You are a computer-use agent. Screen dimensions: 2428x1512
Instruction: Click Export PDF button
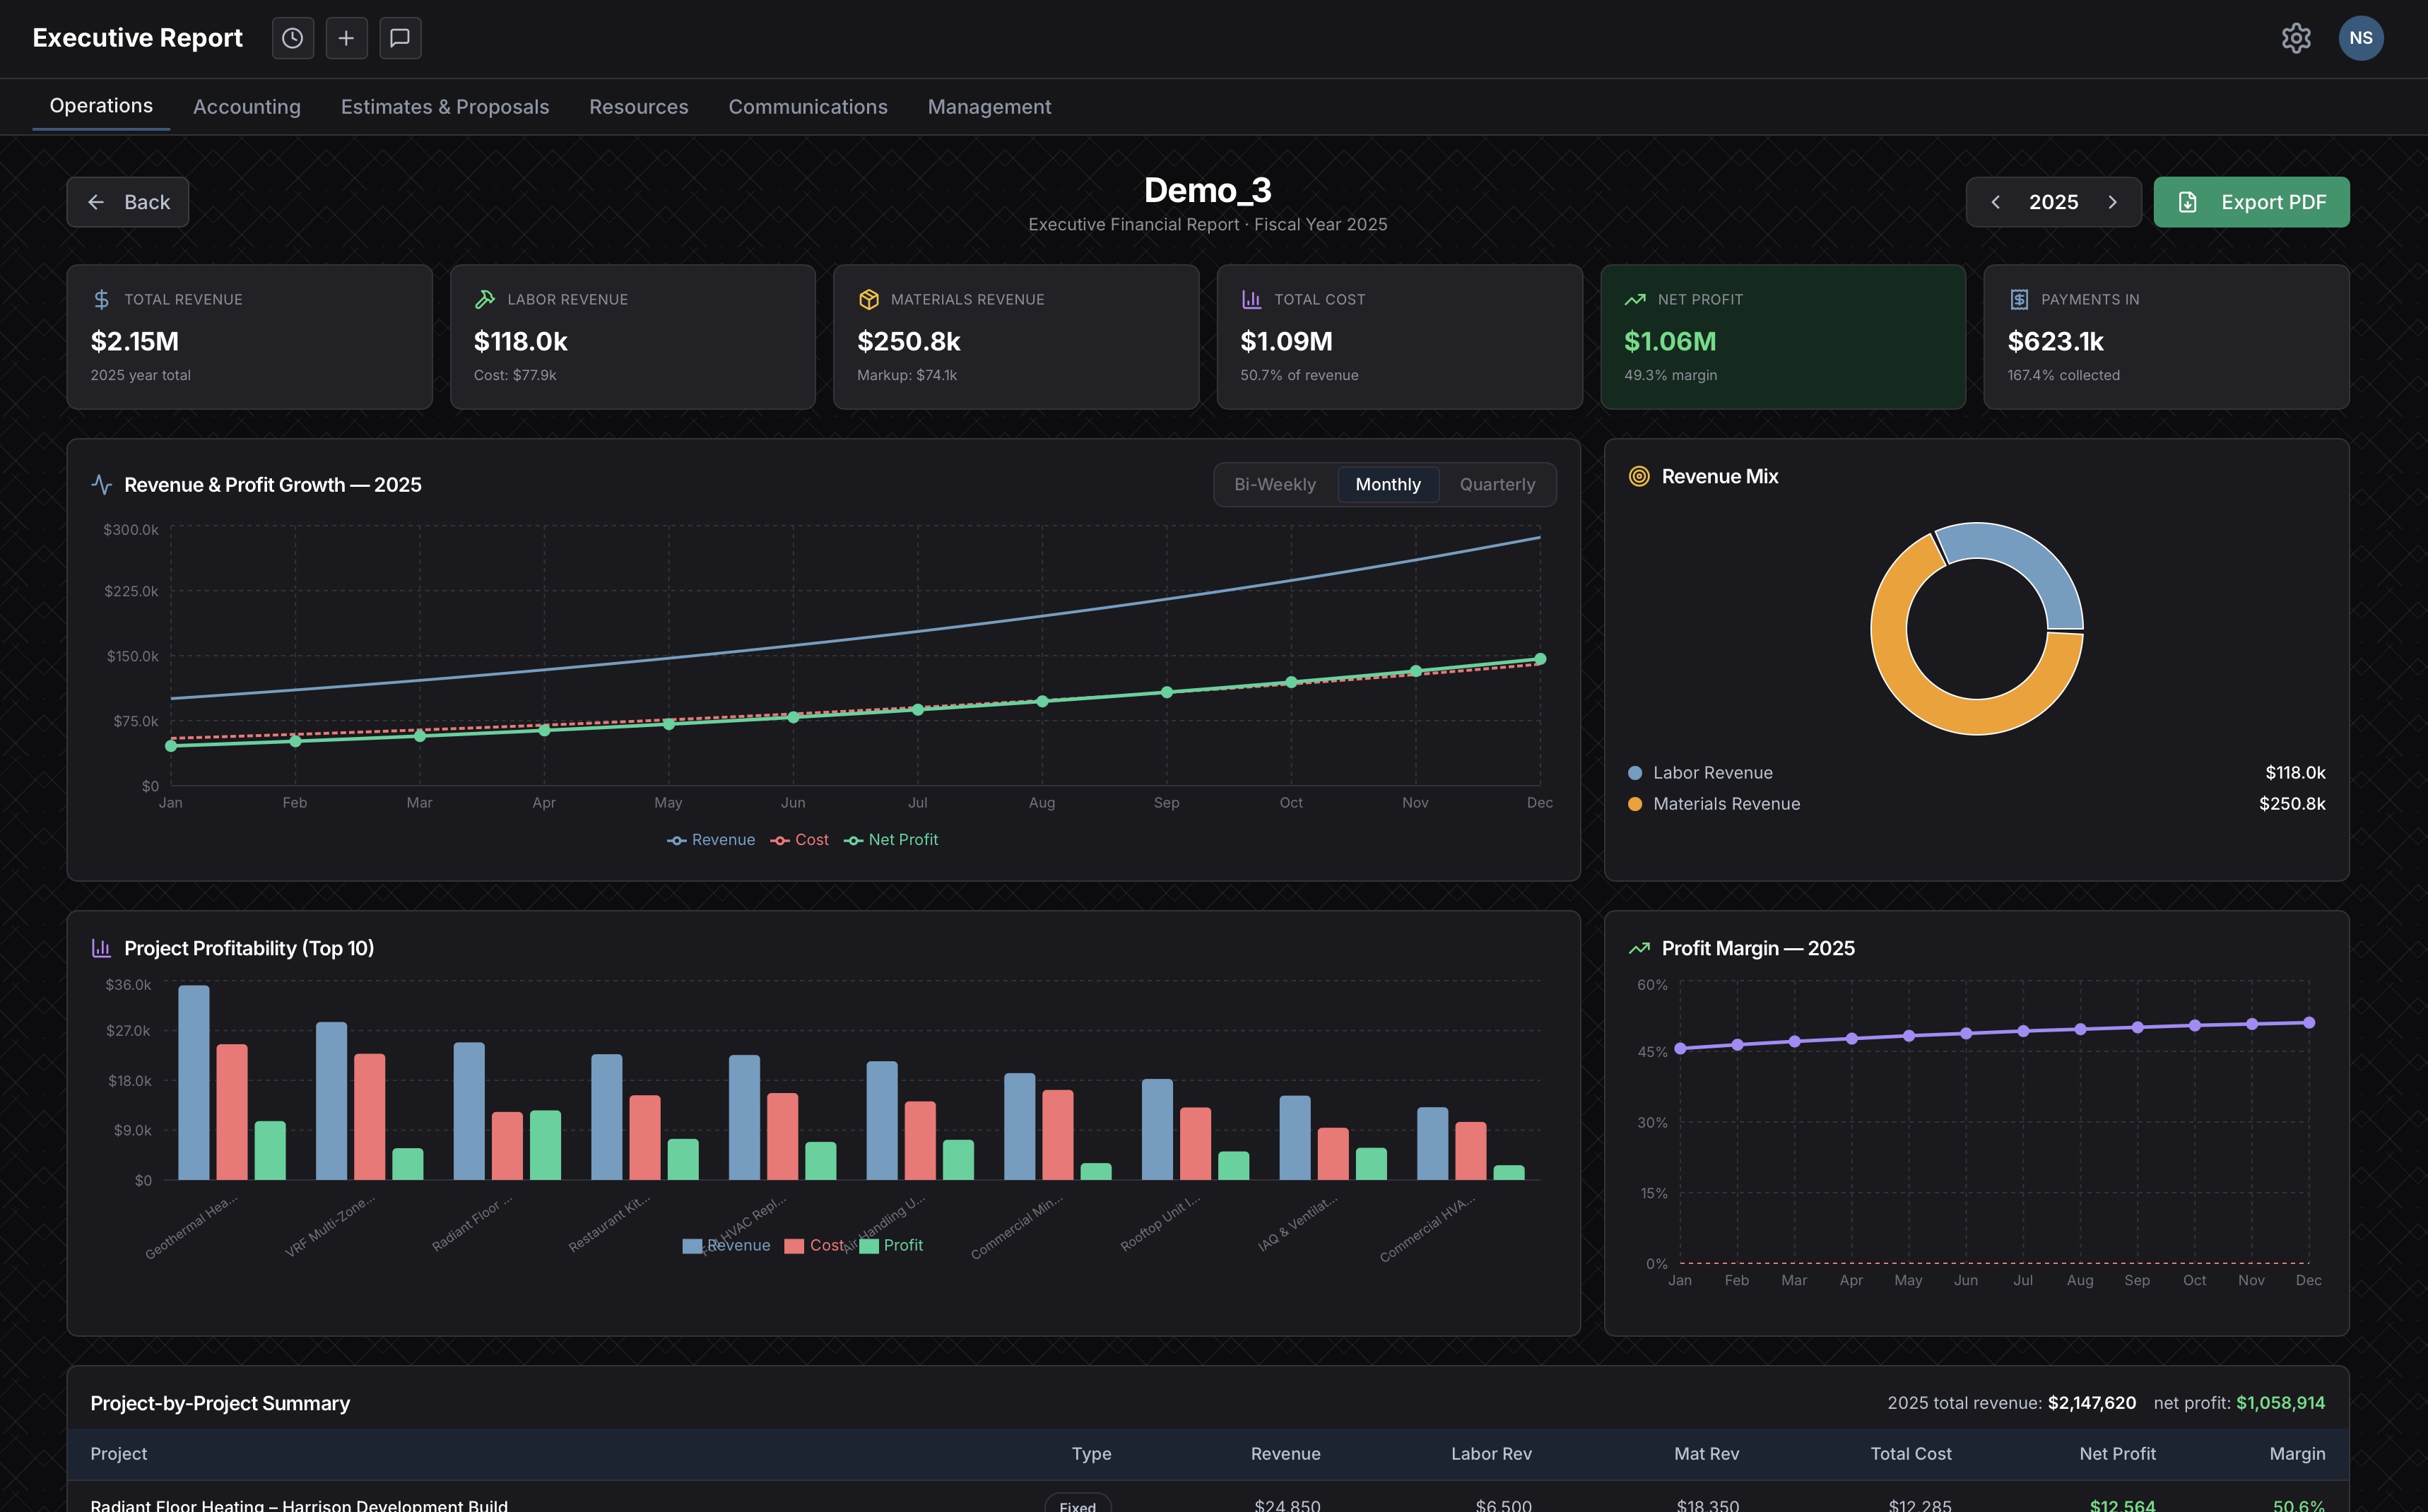pos(2251,202)
